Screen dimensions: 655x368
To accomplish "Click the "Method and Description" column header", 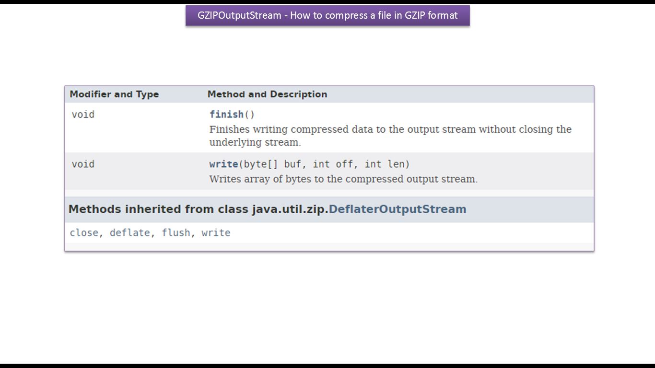I will (x=267, y=94).
